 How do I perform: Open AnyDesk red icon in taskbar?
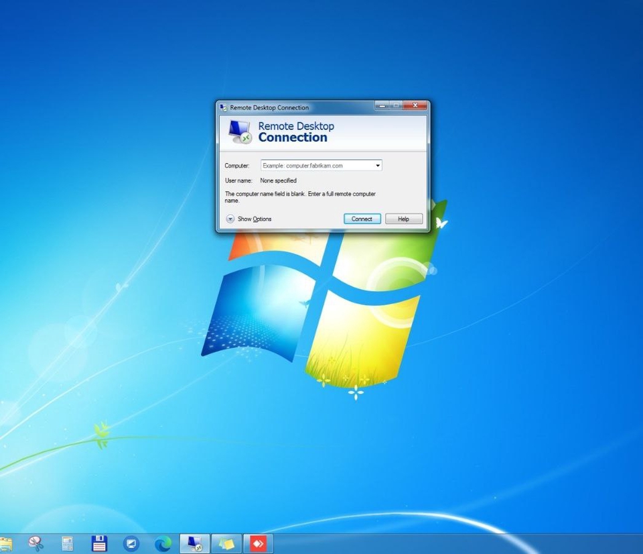click(x=259, y=544)
